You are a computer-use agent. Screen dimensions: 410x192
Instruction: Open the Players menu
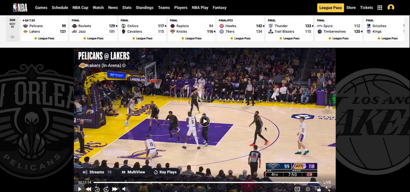181,8
